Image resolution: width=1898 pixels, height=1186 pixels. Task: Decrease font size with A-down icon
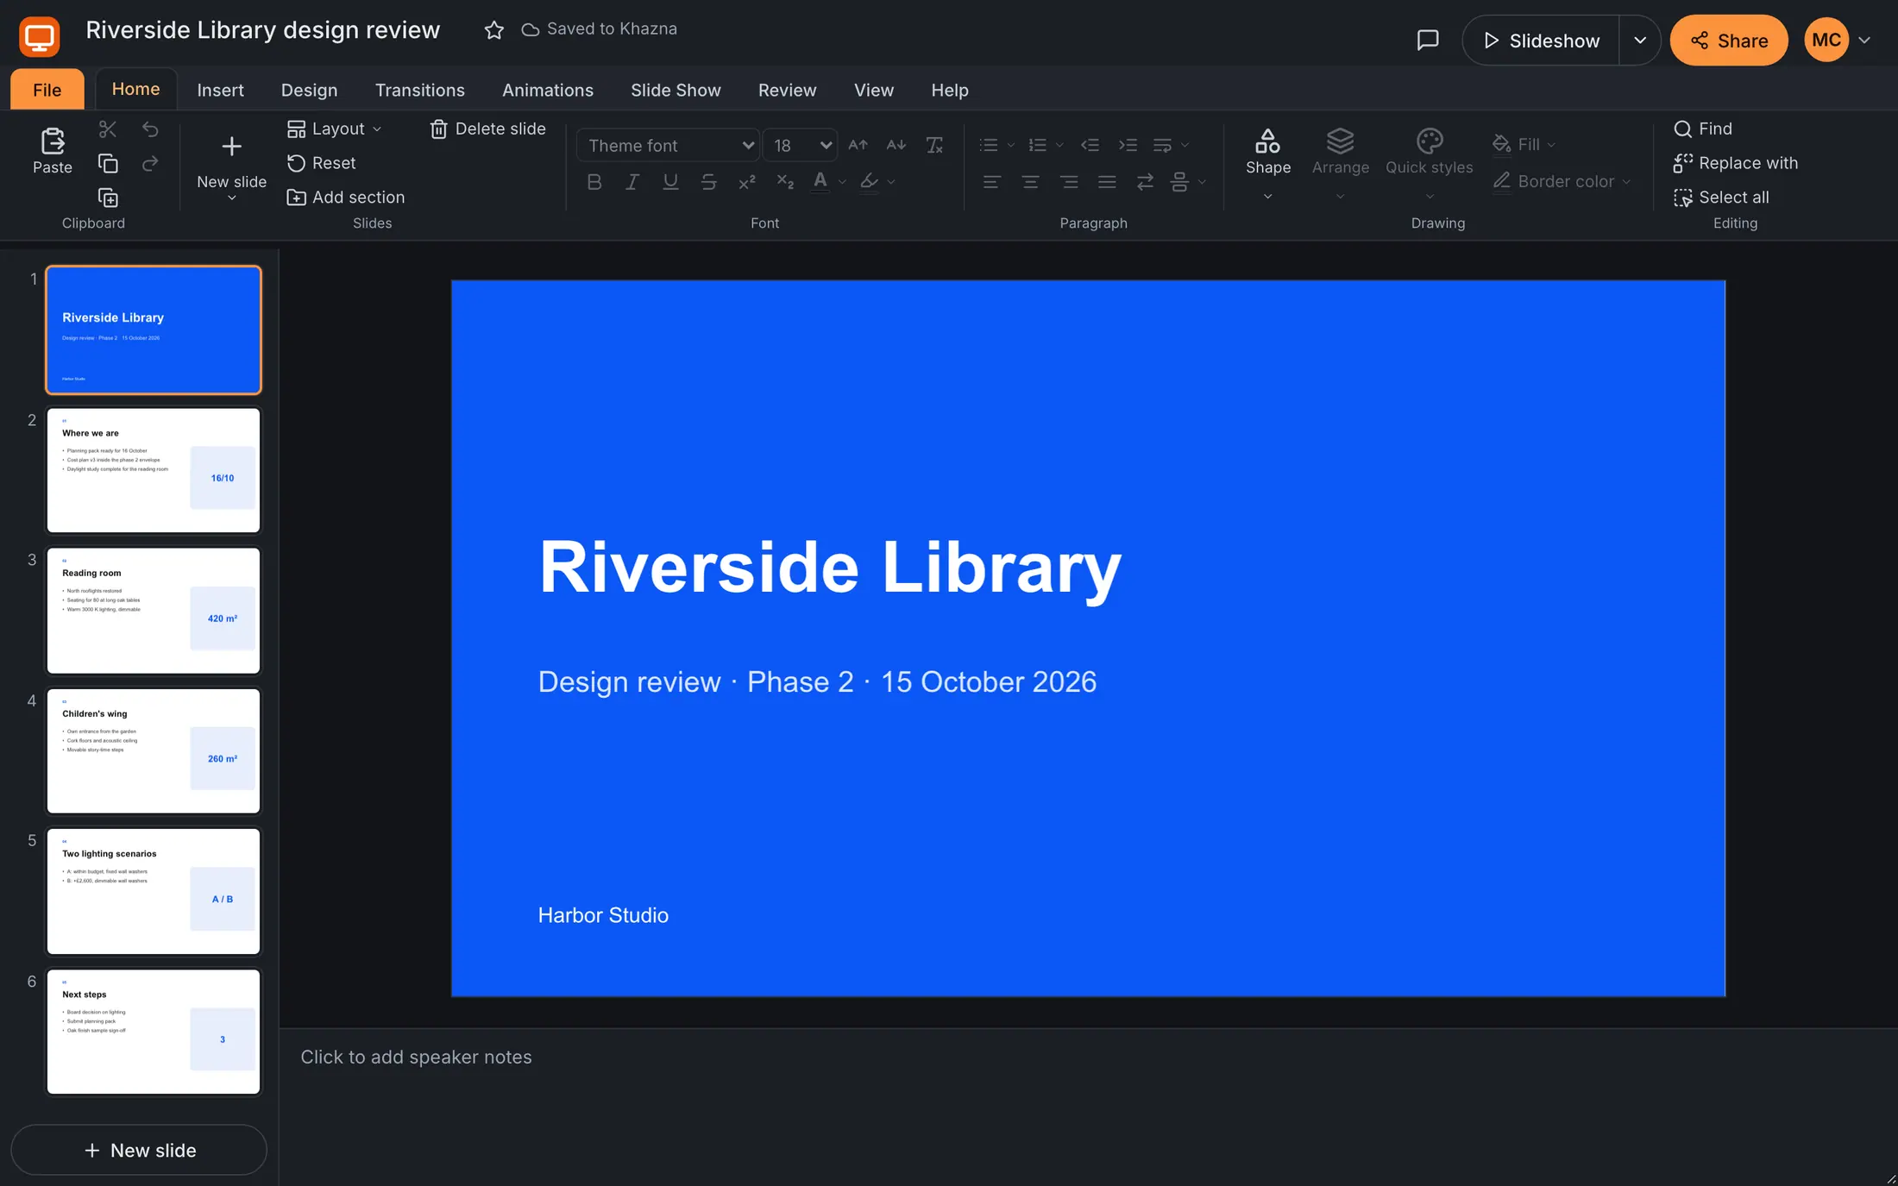coord(896,145)
